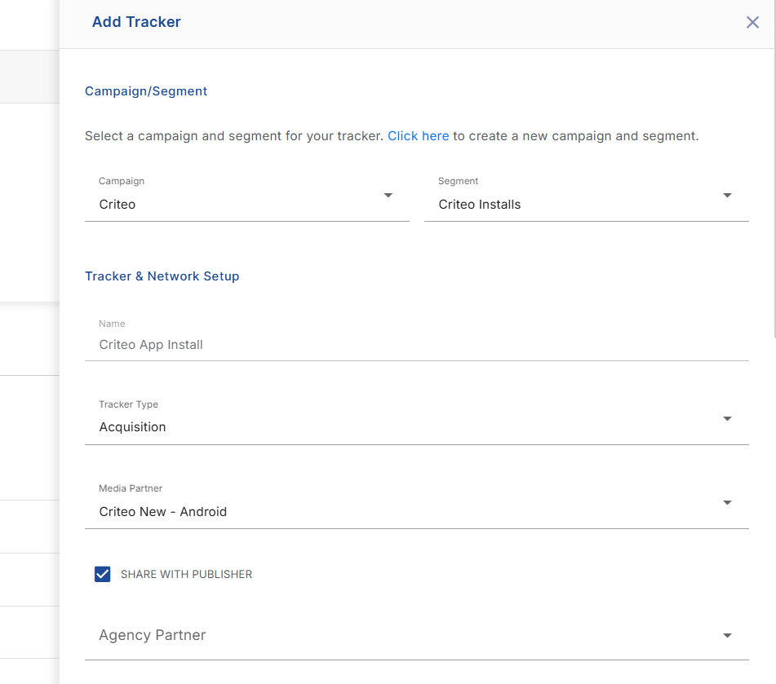Click the Tracker Type arrow icon
Viewport: 776px width, 684px height.
coord(728,419)
